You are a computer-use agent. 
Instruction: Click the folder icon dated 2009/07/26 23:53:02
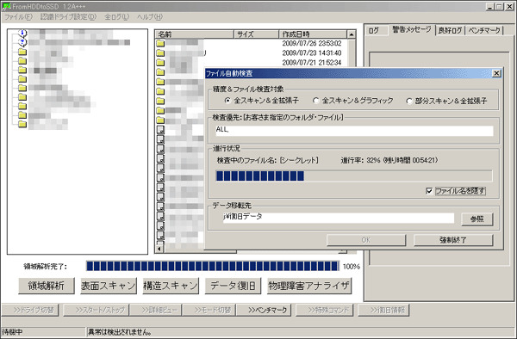pyautogui.click(x=160, y=43)
